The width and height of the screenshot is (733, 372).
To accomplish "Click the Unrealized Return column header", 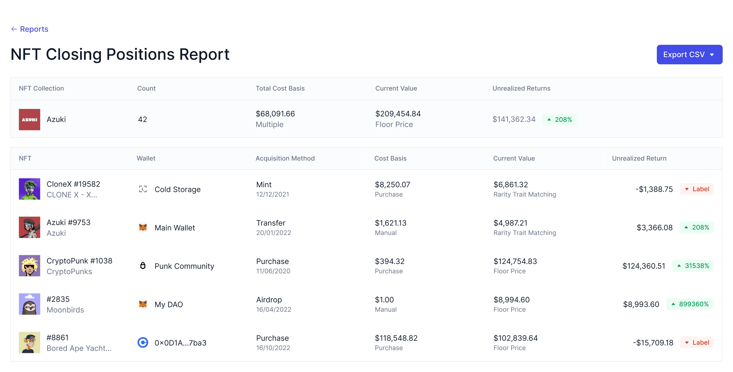I will point(639,158).
